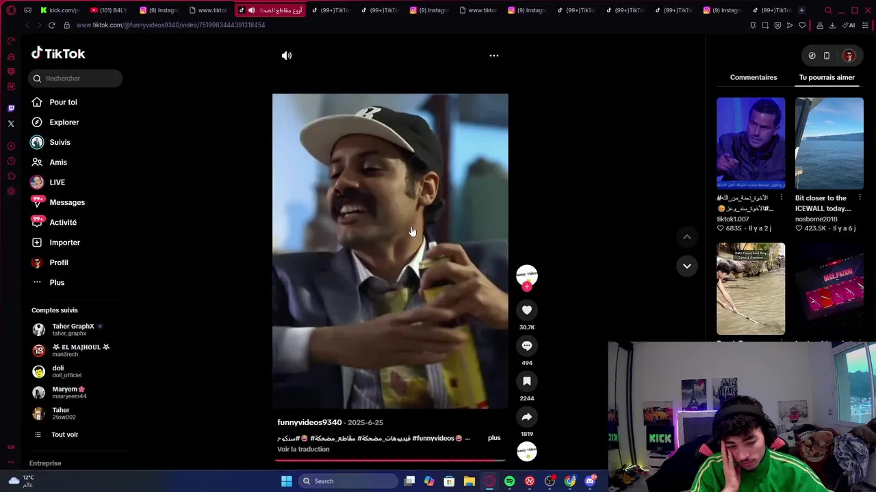Expand the Plus more menu
This screenshot has width=876, height=492.
pos(57,282)
